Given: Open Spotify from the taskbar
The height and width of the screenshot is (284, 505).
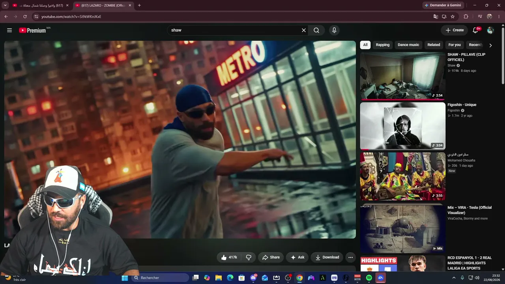Looking at the screenshot, I should (369, 278).
